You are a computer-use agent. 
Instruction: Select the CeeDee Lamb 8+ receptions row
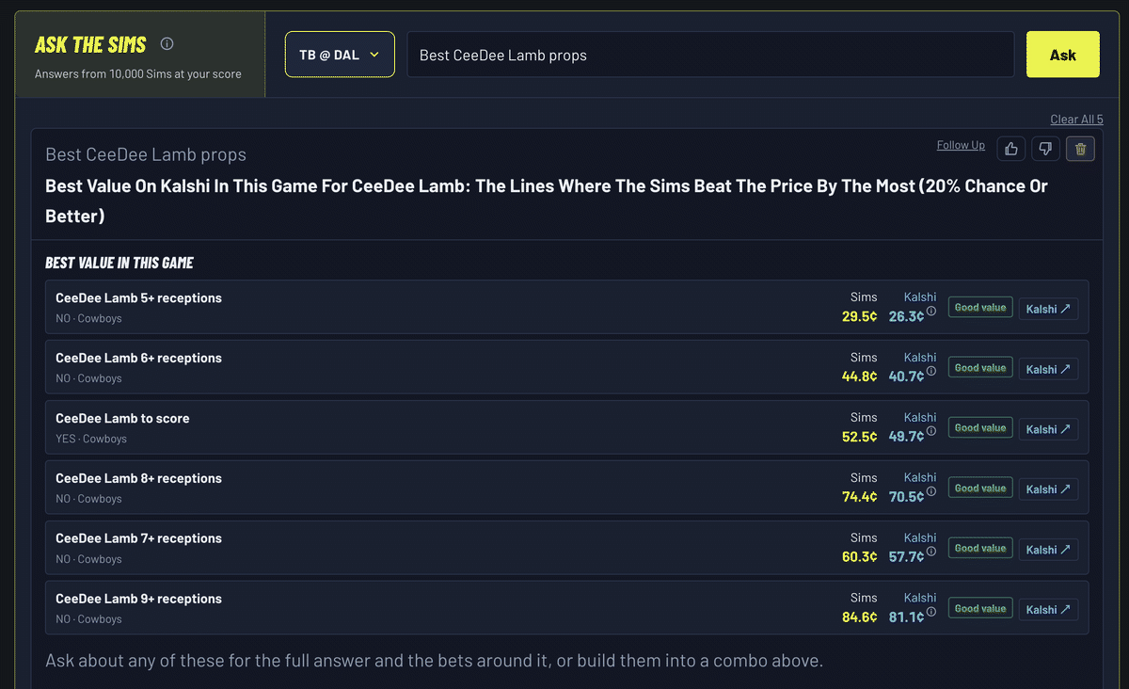coord(566,488)
